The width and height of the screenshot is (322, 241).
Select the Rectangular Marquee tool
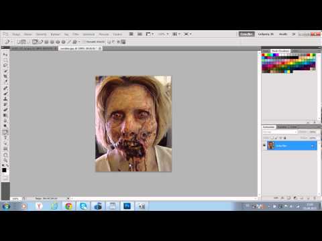pyautogui.click(x=5, y=60)
